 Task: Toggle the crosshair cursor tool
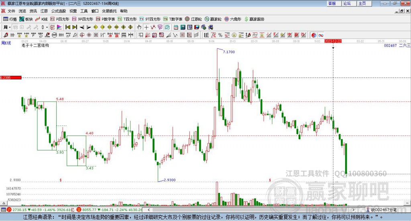[146, 27]
